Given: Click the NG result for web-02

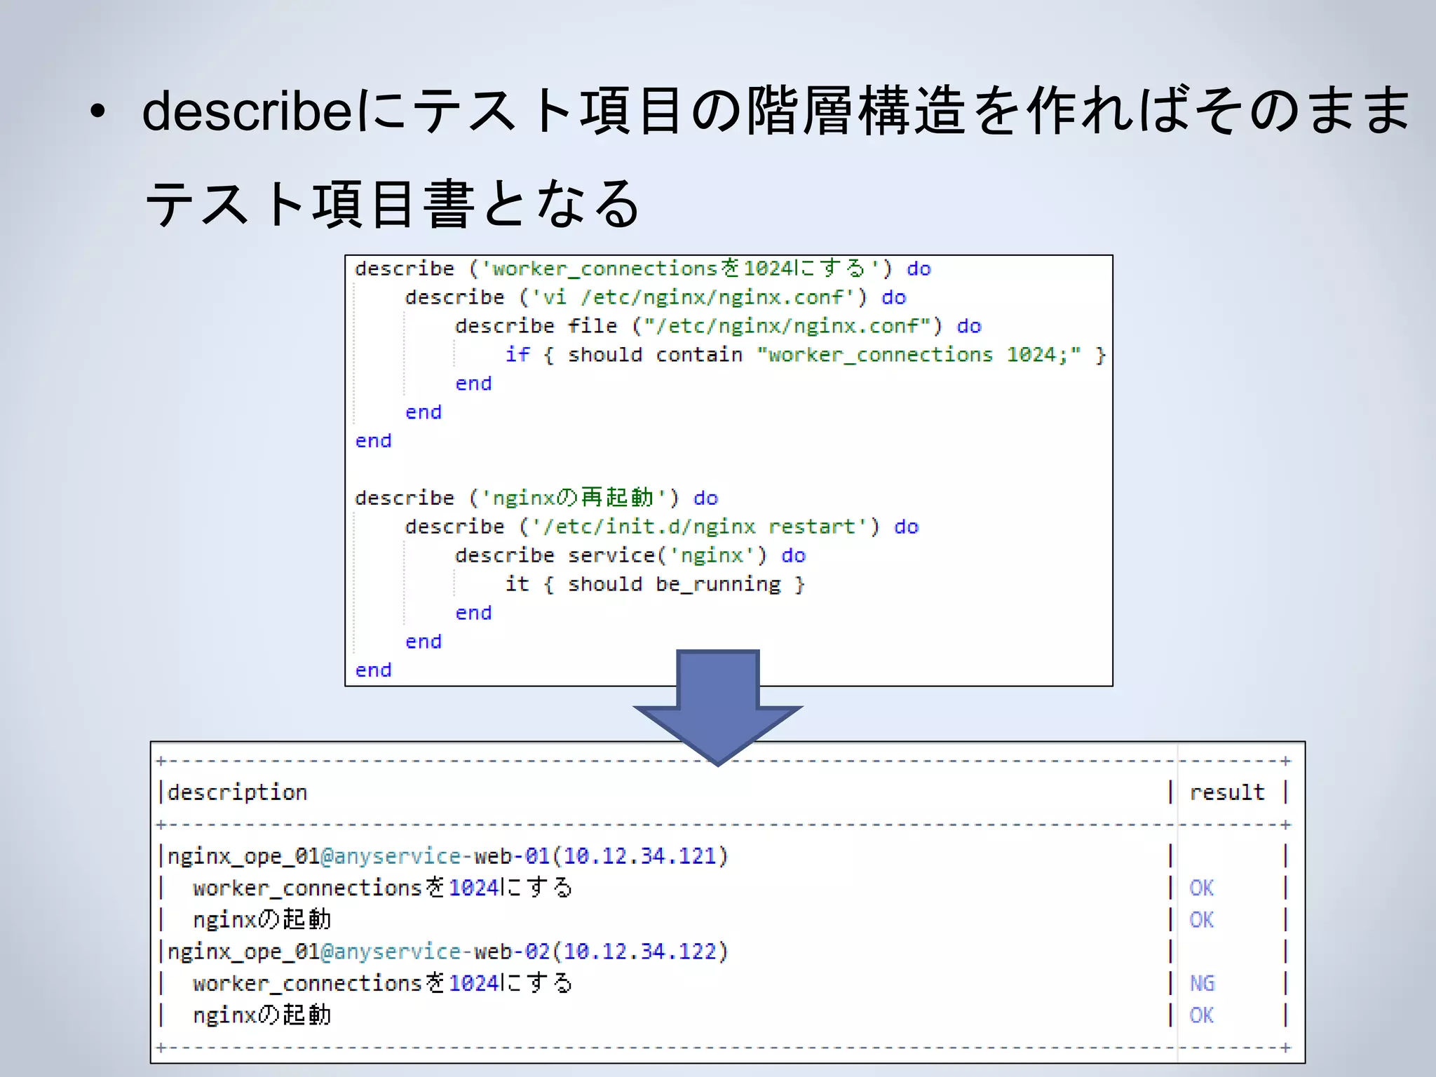Looking at the screenshot, I should (1202, 983).
